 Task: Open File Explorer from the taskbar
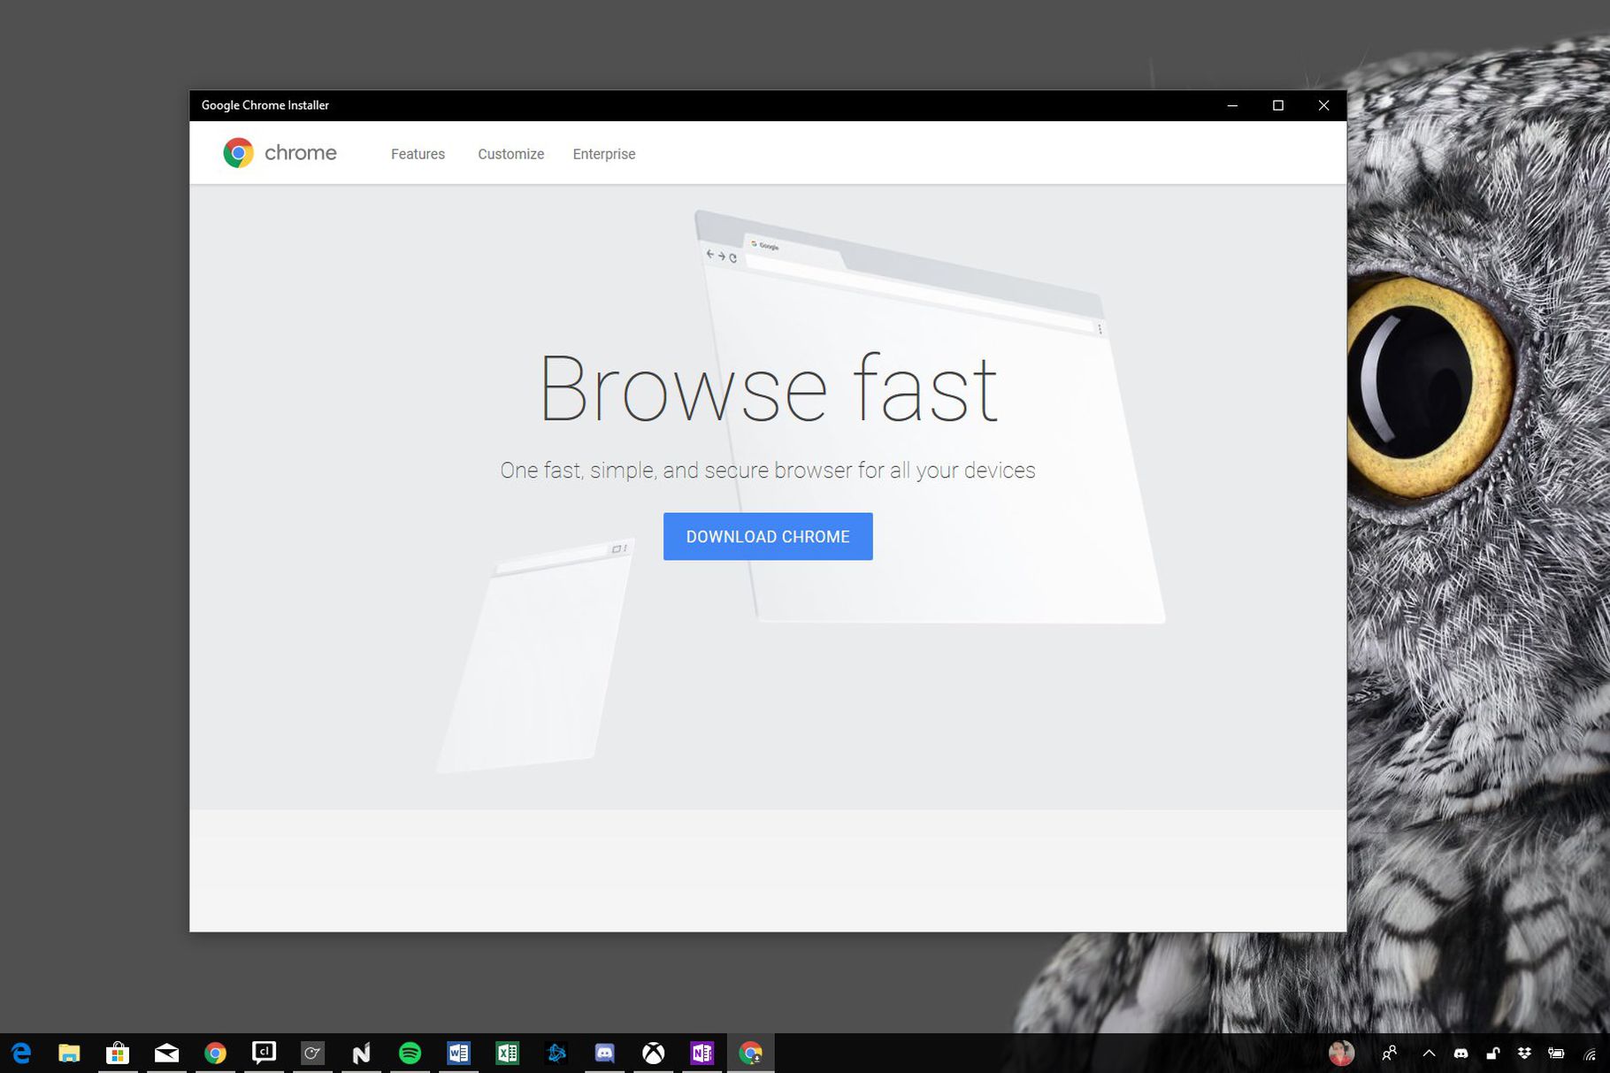[69, 1053]
